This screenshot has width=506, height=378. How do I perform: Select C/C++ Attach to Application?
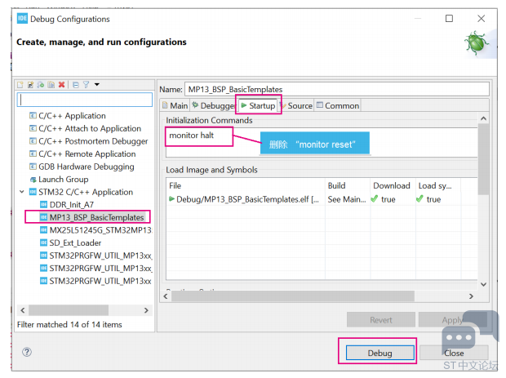(90, 128)
